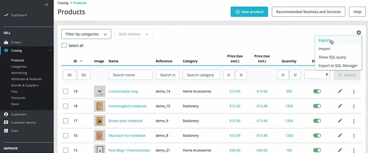
Task: Disable the Hummingbird notebook status toggle
Action: tap(317, 106)
